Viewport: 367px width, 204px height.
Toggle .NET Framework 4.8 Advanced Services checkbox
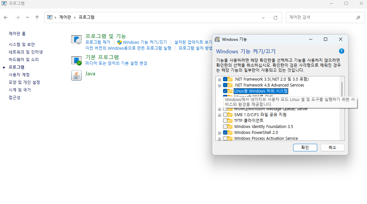[x=225, y=85]
